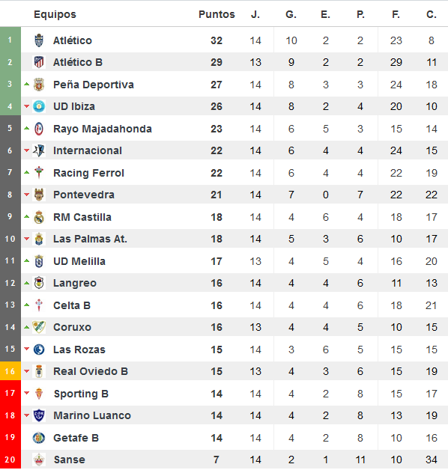The image size is (448, 470).
Task: Click the red position 20 cell
Action: 10,460
